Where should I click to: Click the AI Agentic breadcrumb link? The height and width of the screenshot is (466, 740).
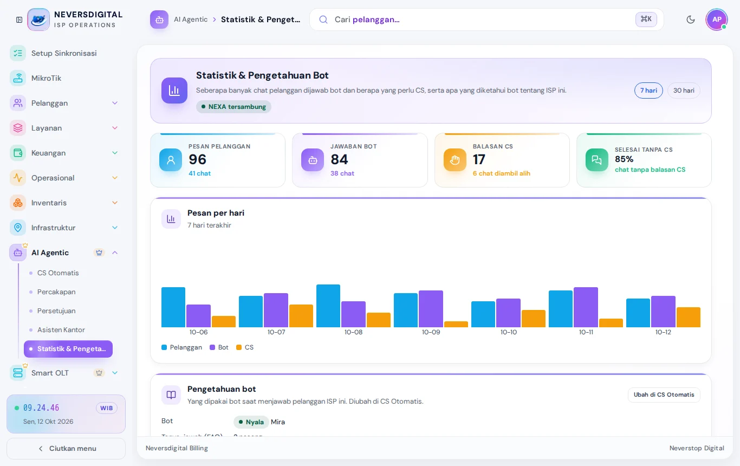pos(191,20)
